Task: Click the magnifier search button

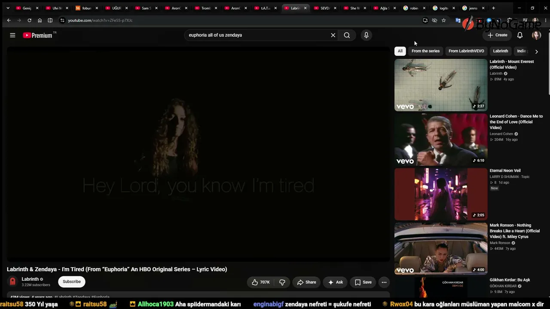Action: point(347,35)
